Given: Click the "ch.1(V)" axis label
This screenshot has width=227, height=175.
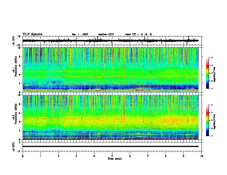Looking at the screenshot, I should 14,41.
